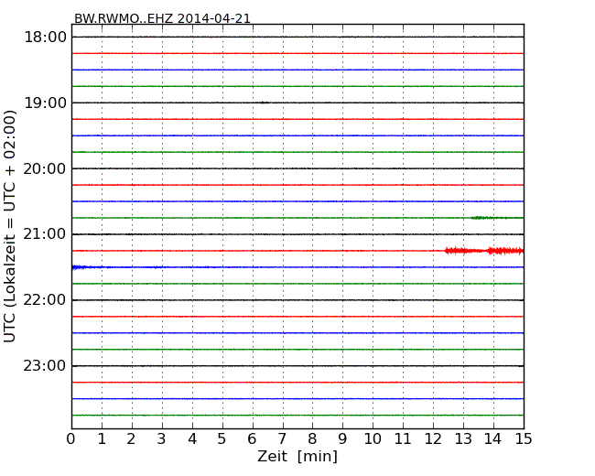
Task: Click the x-axis tick label 4
Action: click(192, 438)
